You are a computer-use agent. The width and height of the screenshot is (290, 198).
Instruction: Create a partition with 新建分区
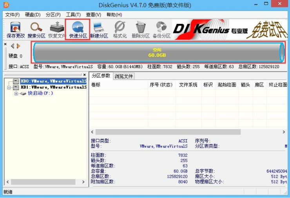(x=99, y=29)
